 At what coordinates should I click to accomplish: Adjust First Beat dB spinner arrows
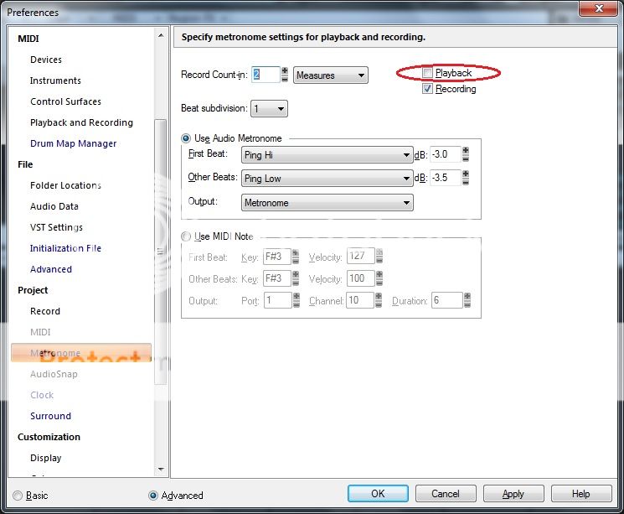click(466, 154)
